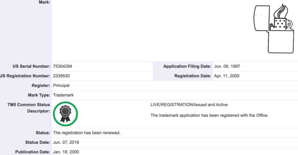Click the US Serial Number label

pyautogui.click(x=31, y=66)
